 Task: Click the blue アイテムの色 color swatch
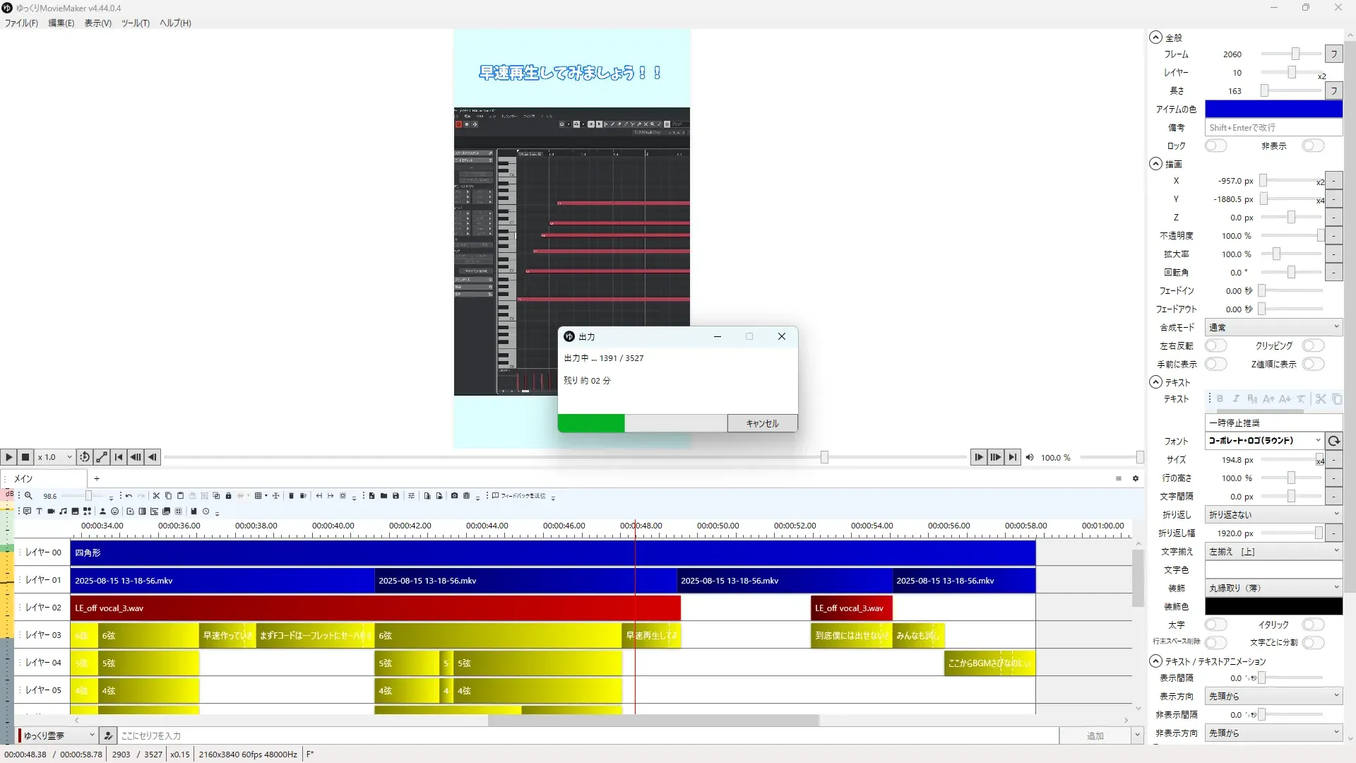point(1273,109)
